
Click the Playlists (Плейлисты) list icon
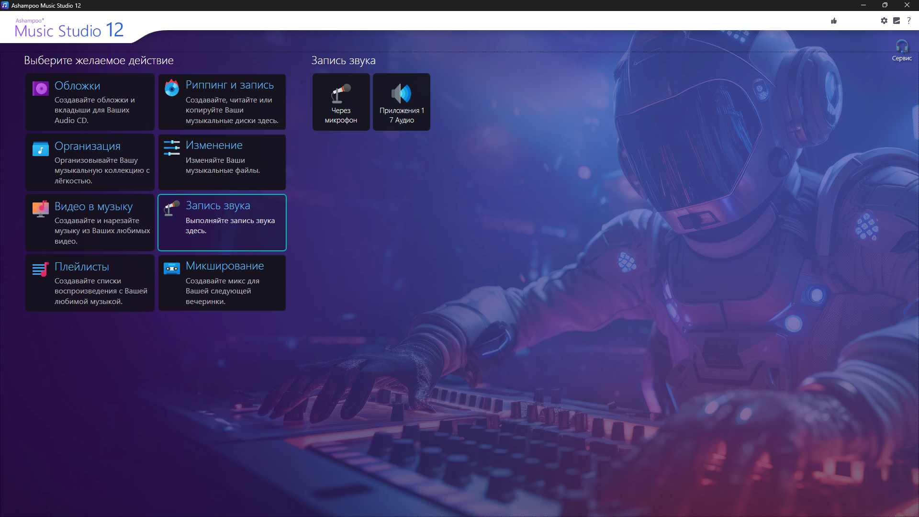click(41, 269)
